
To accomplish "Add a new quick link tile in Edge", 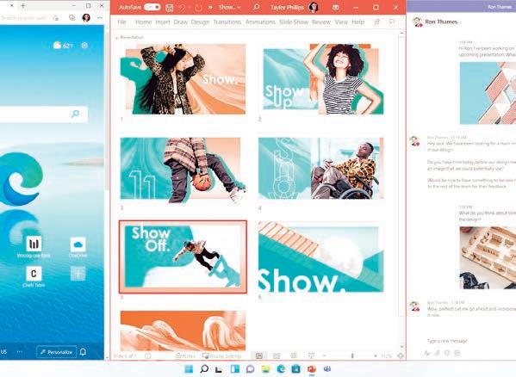I will pos(78,274).
